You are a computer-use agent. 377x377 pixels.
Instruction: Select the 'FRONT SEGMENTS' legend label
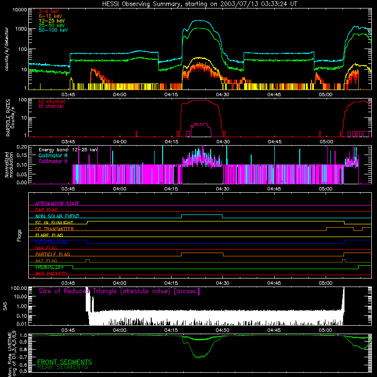click(65, 362)
